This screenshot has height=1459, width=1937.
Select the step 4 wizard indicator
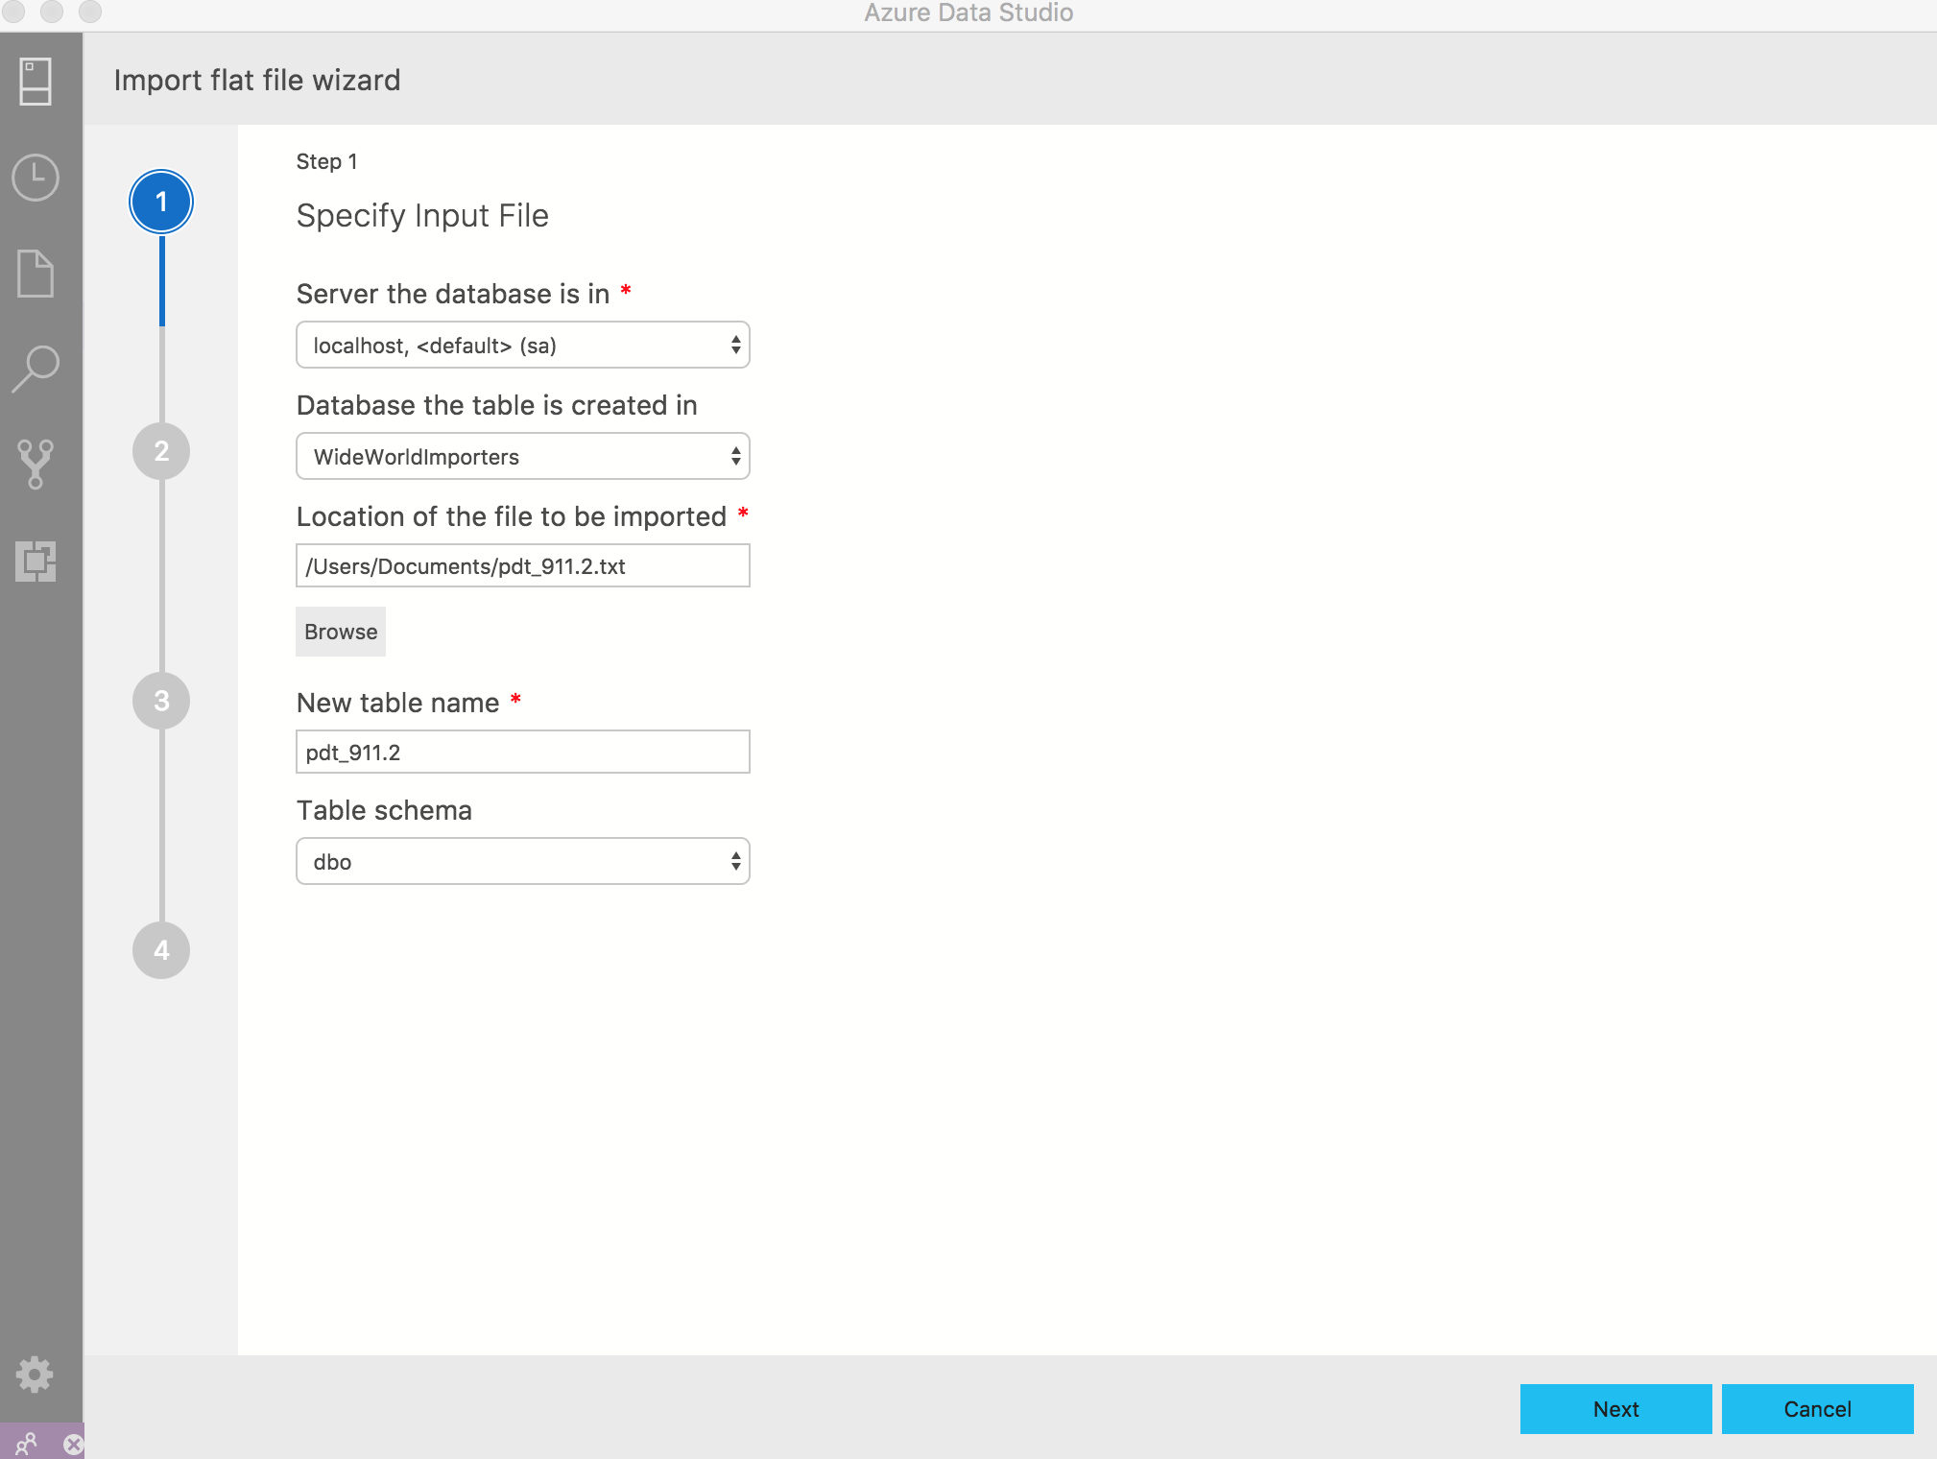[x=161, y=950]
